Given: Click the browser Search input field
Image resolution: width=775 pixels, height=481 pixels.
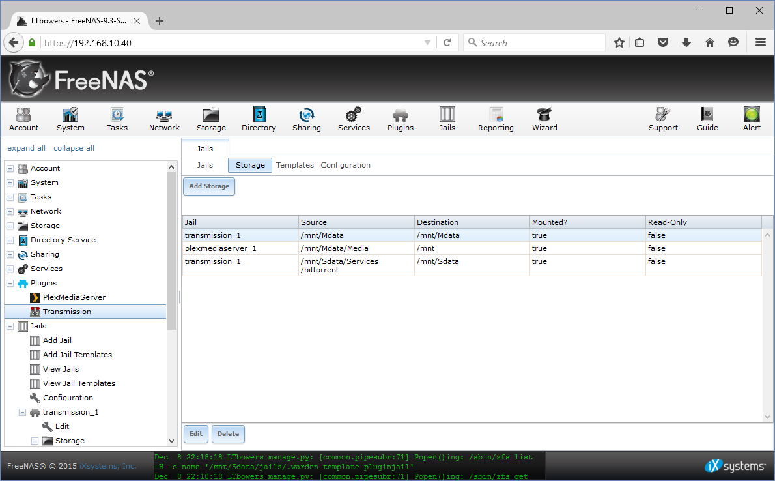Looking at the screenshot, I should point(541,43).
